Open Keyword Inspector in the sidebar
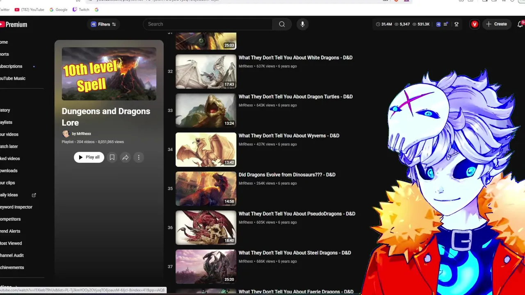 pyautogui.click(x=16, y=207)
